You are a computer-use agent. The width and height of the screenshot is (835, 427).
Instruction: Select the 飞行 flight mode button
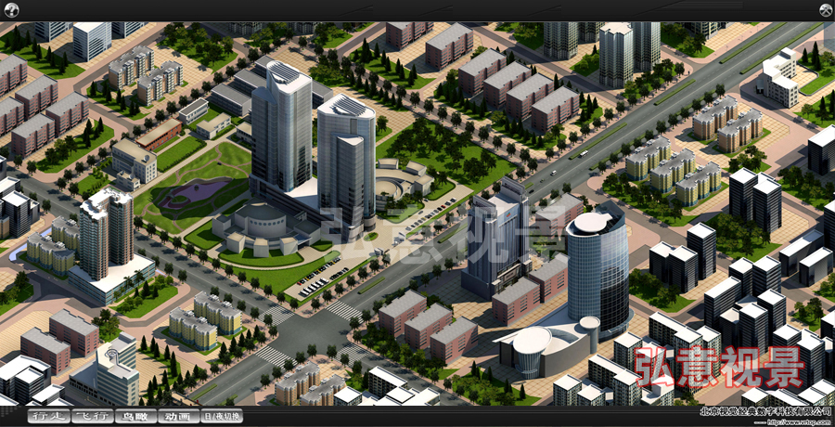point(92,417)
